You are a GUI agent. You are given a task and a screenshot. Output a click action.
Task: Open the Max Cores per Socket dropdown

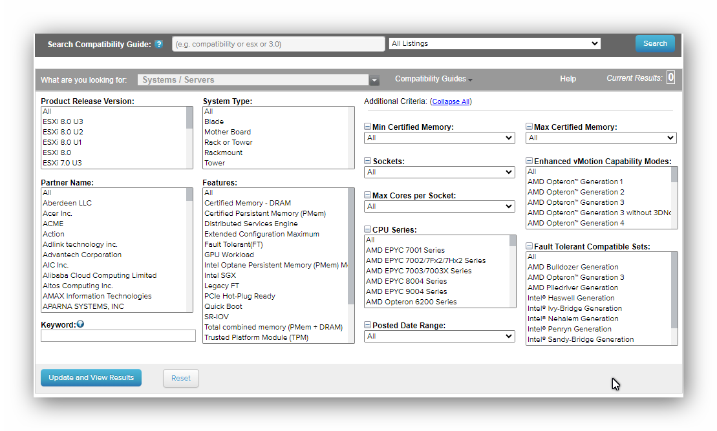click(x=440, y=207)
